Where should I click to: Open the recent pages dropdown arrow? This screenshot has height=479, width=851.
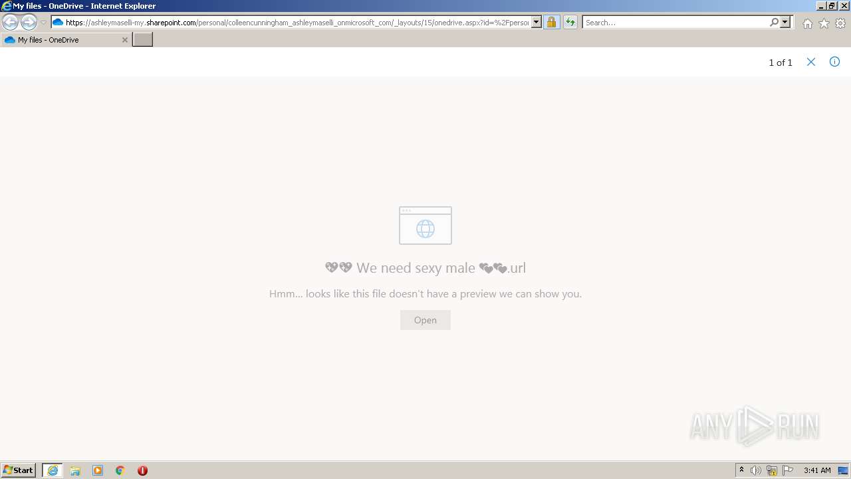pos(43,23)
